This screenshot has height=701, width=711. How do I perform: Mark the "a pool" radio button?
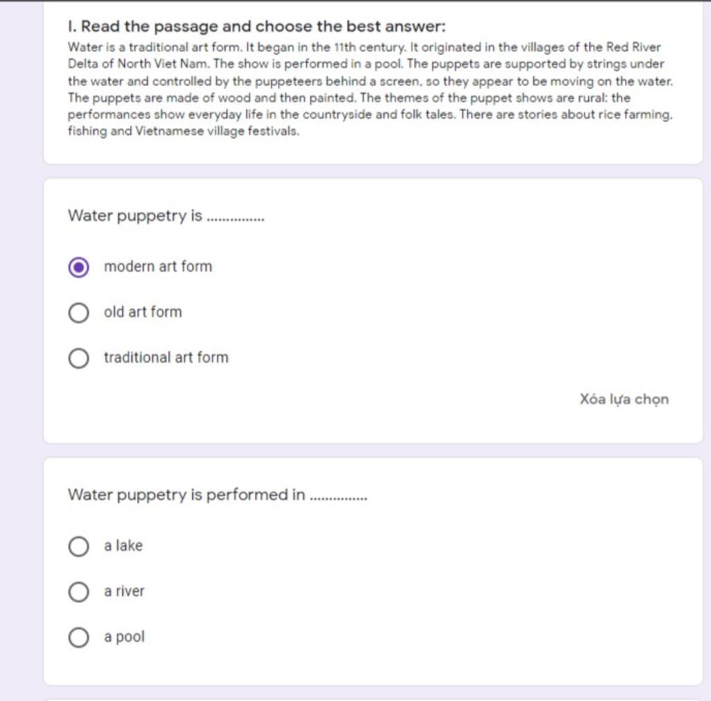78,637
